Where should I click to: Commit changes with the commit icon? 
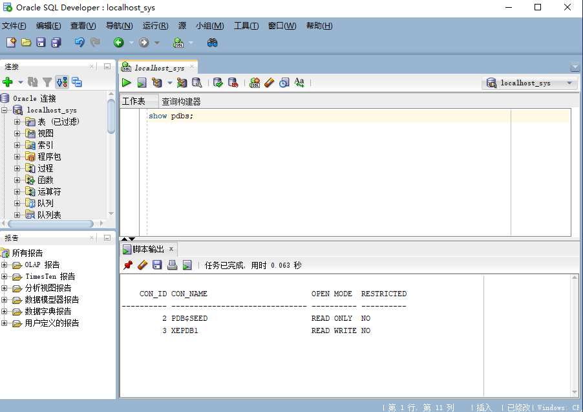218,83
